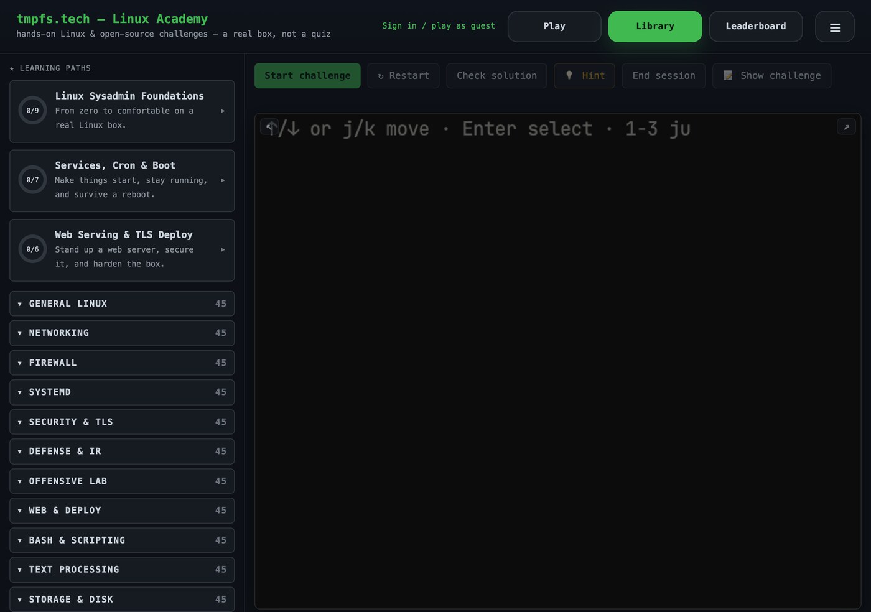Open Services, Cron & Boot learning path
871x612 pixels.
click(122, 181)
